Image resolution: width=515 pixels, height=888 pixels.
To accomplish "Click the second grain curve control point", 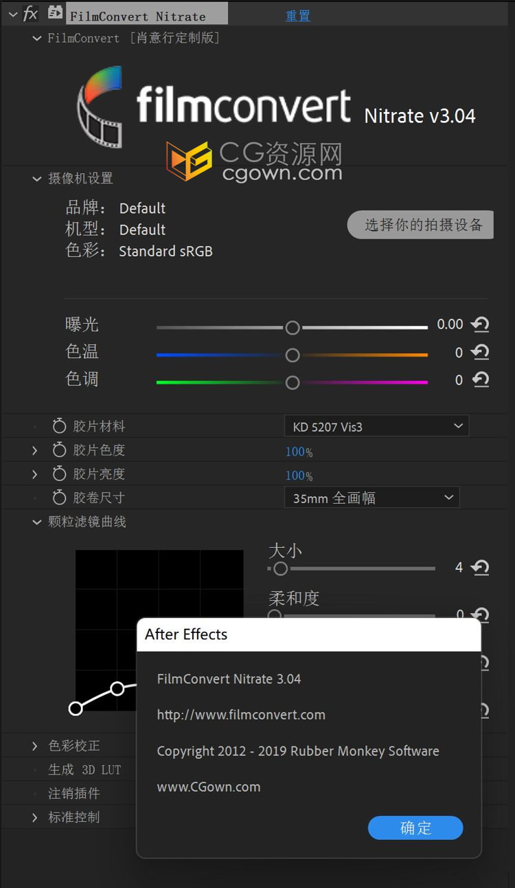I will (117, 688).
